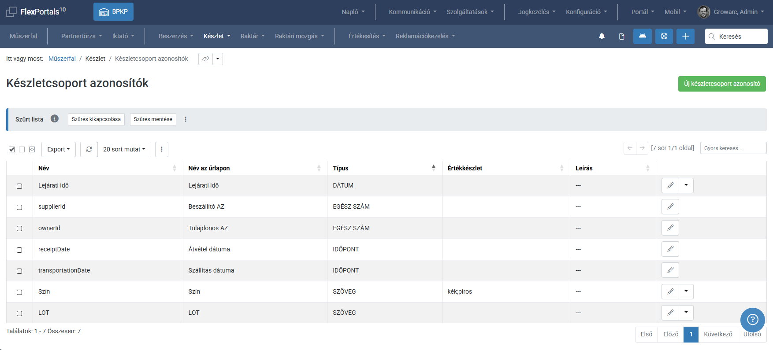Click Szűrés mentése button
This screenshot has width=773, height=350.
pyautogui.click(x=153, y=119)
